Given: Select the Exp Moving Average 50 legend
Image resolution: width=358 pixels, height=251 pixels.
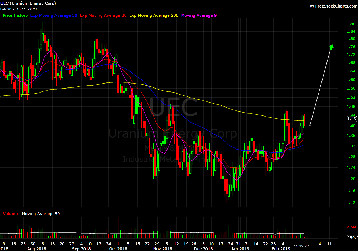Looking at the screenshot, I should pos(54,15).
